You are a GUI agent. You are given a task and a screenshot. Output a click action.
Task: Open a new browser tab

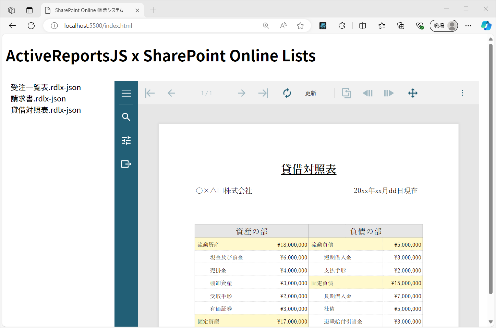pos(153,10)
